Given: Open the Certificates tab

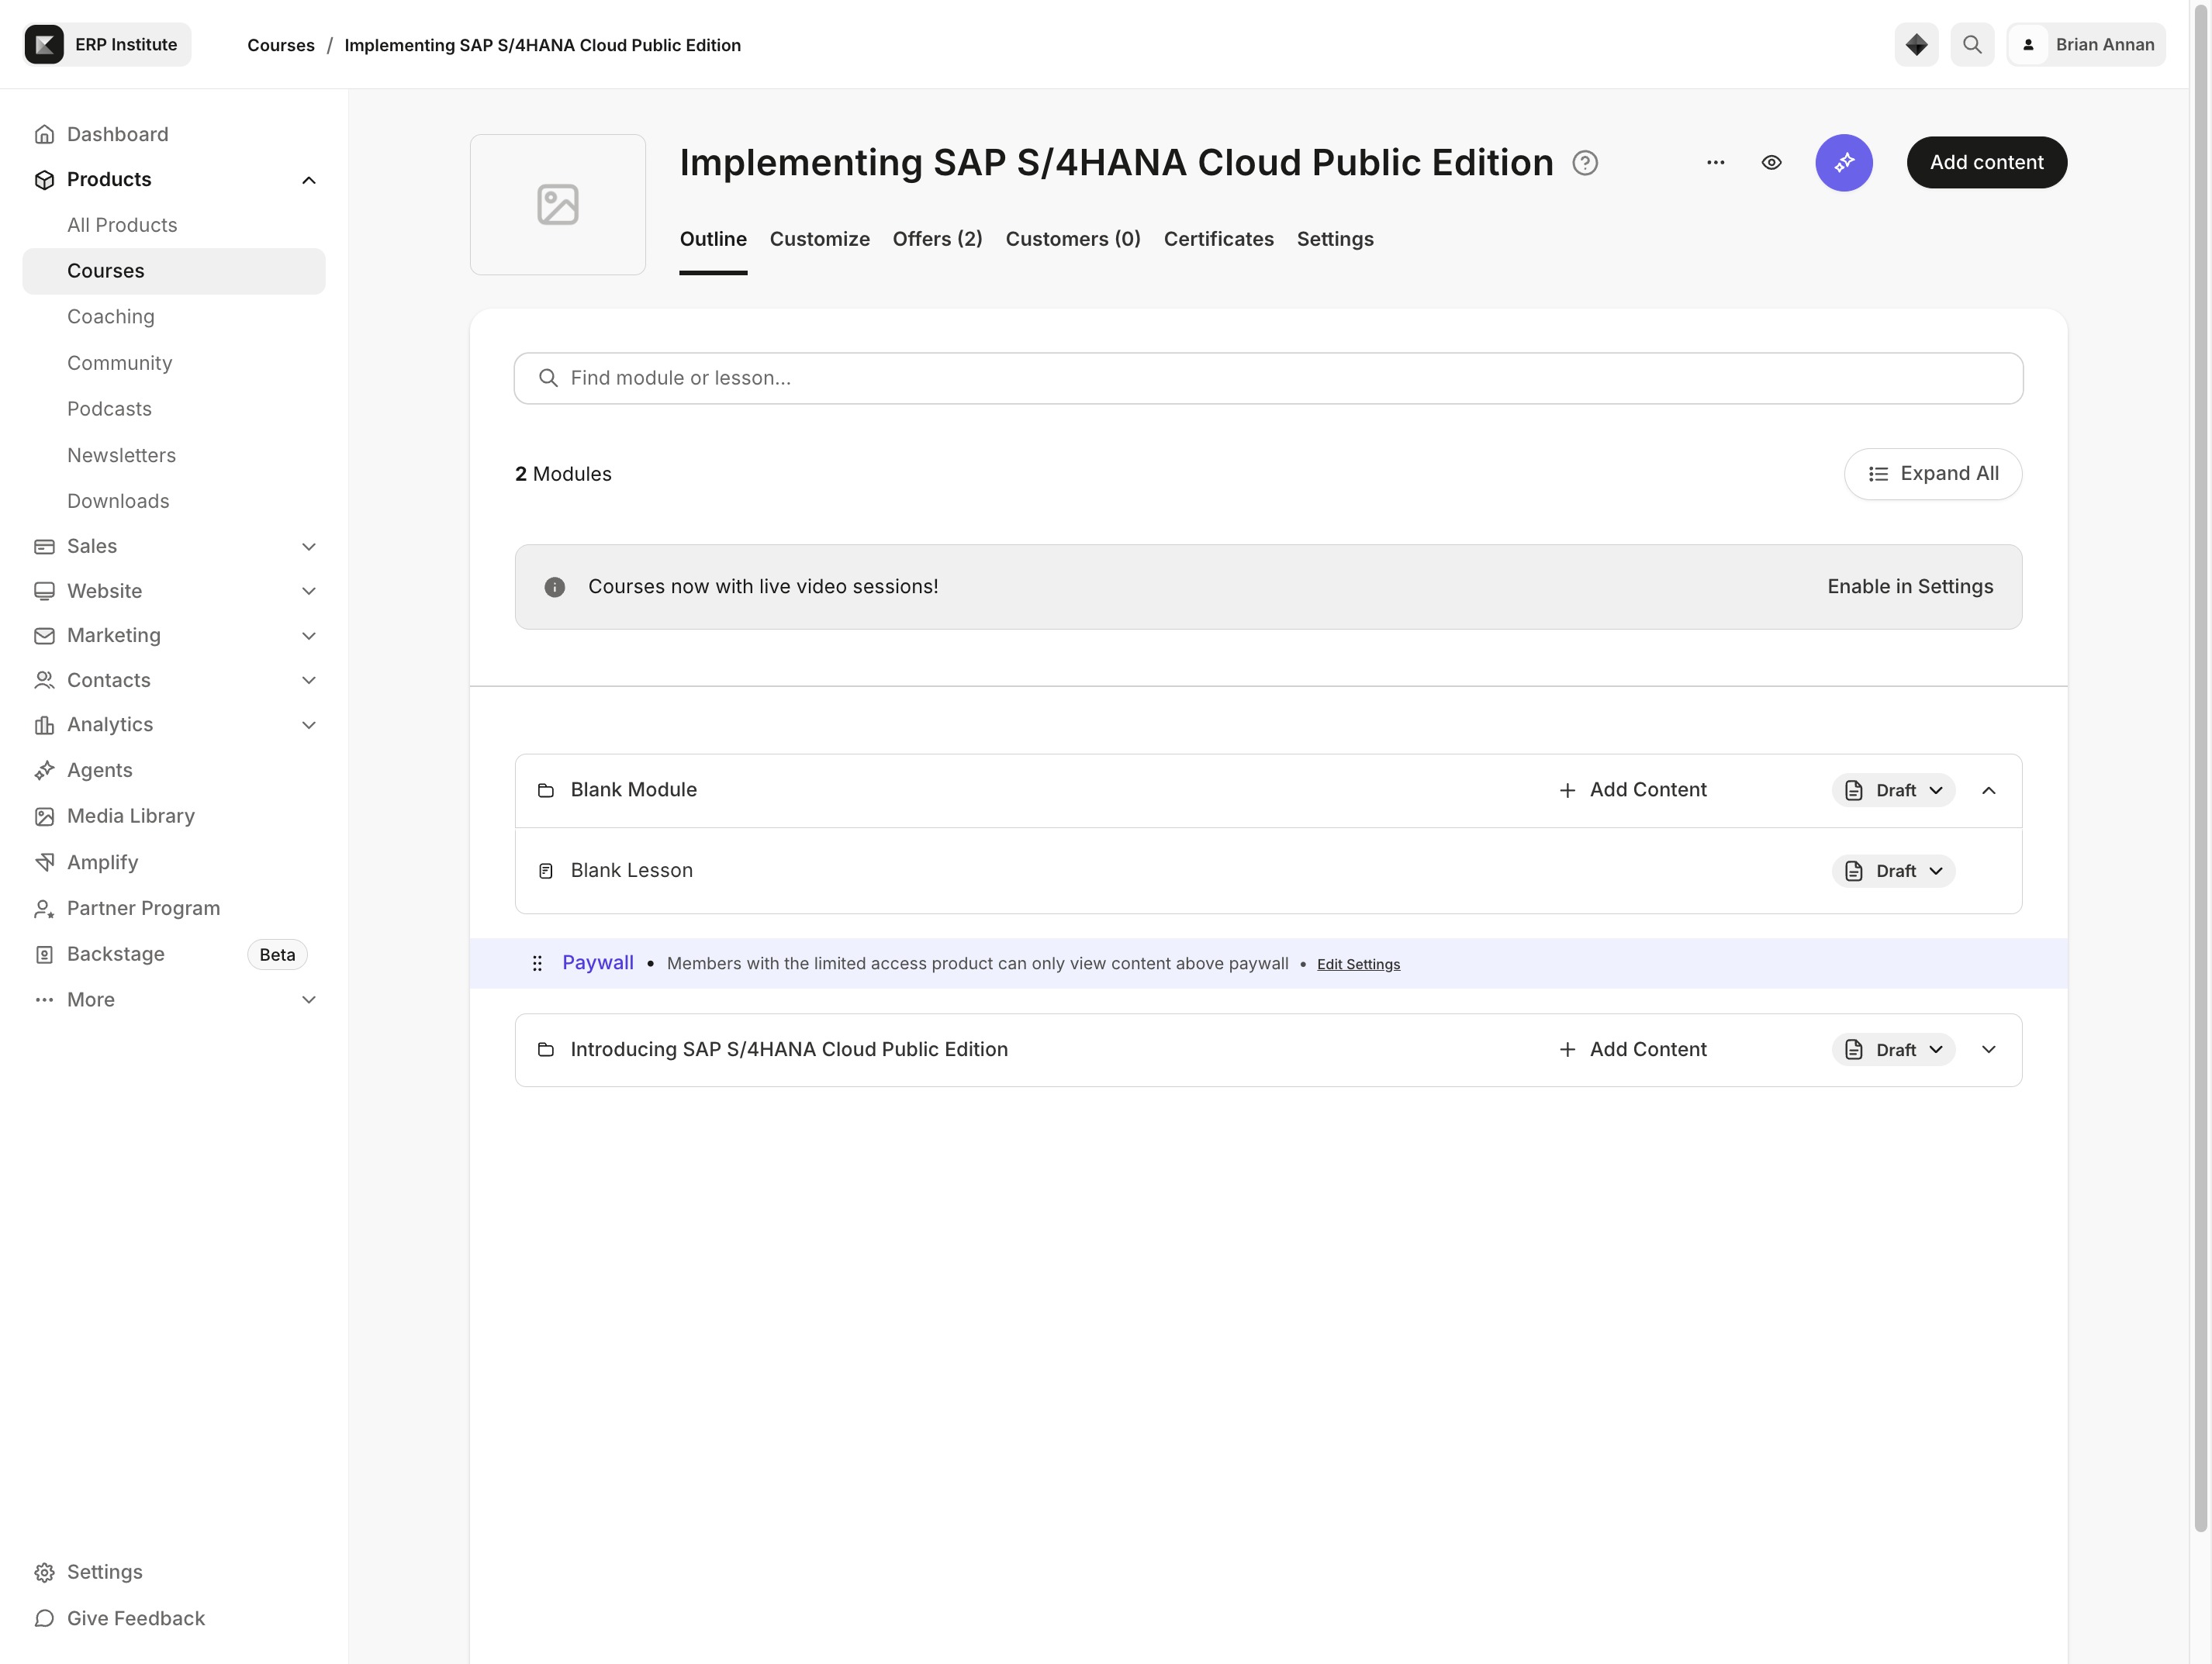Looking at the screenshot, I should (x=1219, y=240).
